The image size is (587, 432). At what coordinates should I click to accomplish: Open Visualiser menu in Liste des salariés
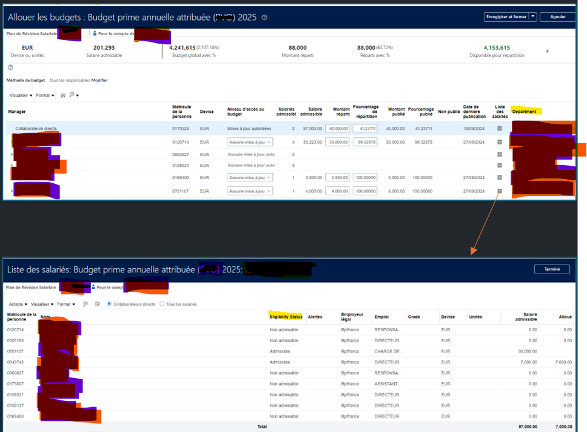click(42, 304)
